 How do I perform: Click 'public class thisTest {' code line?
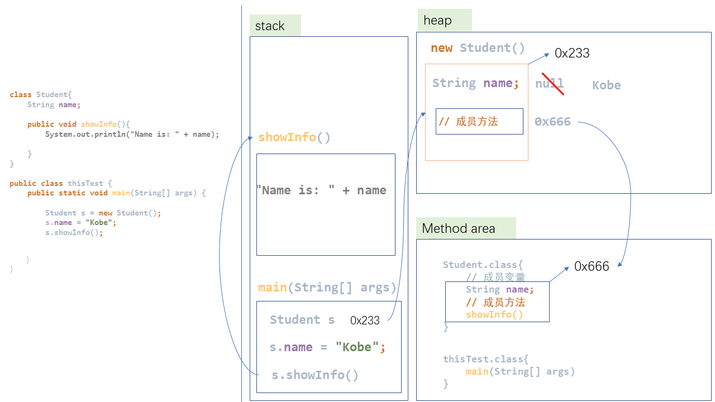click(61, 183)
